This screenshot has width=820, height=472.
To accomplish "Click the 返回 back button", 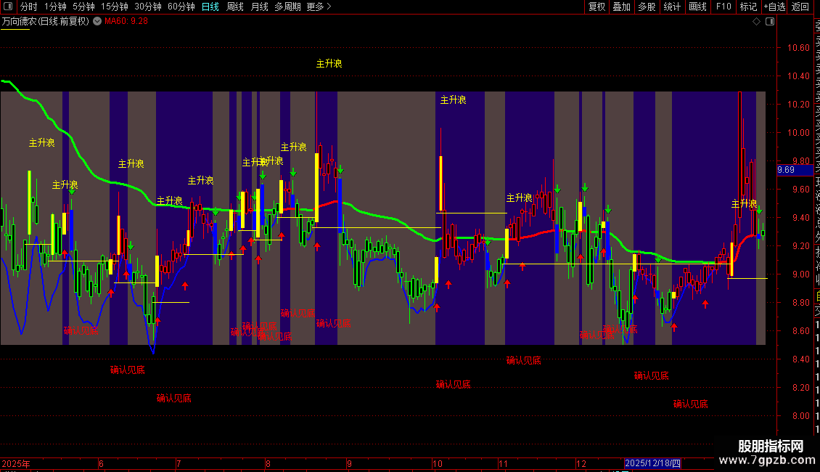I will [800, 7].
